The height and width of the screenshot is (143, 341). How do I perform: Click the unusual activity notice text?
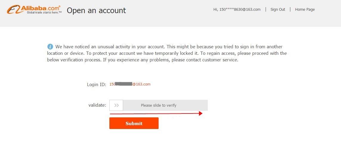tap(167, 53)
